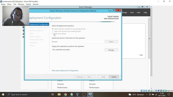
Task: Click the < Previous button
Action: 79,77
